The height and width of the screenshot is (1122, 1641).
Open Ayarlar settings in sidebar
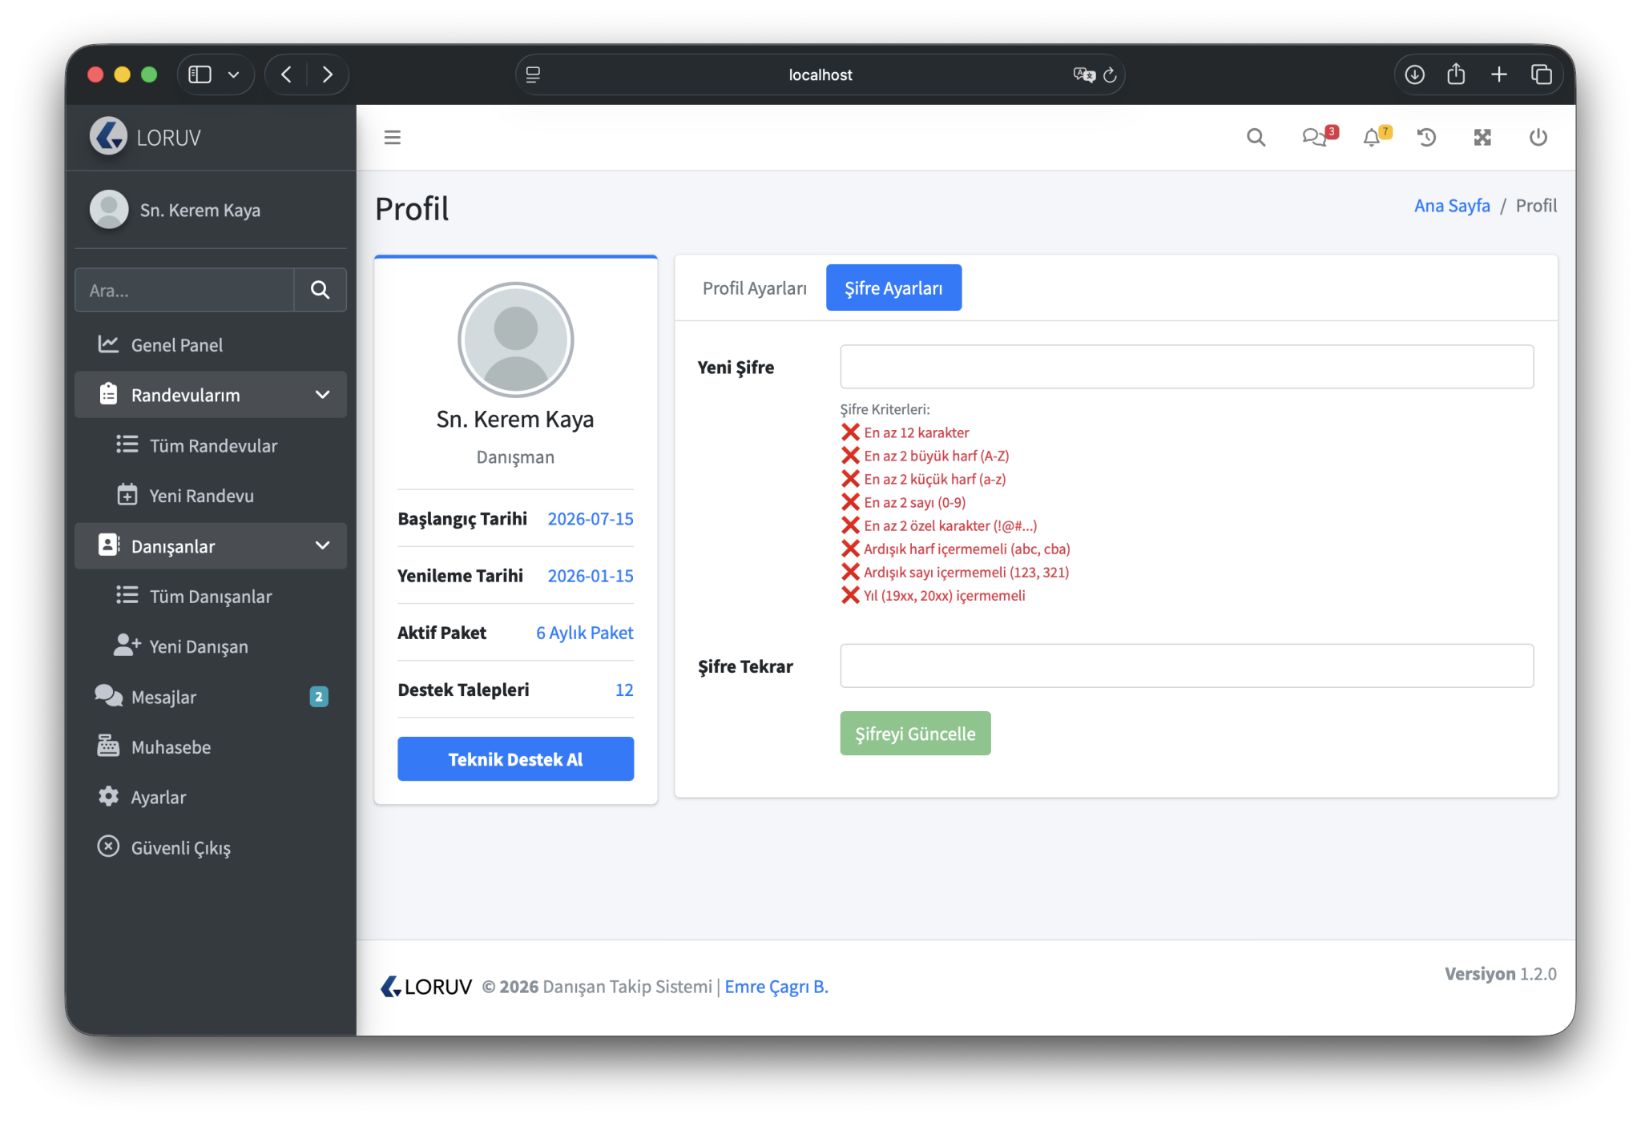coord(158,798)
